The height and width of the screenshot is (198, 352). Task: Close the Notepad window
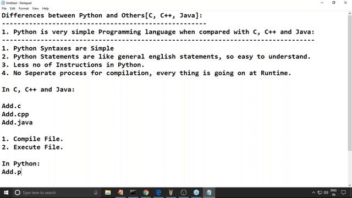click(345, 3)
